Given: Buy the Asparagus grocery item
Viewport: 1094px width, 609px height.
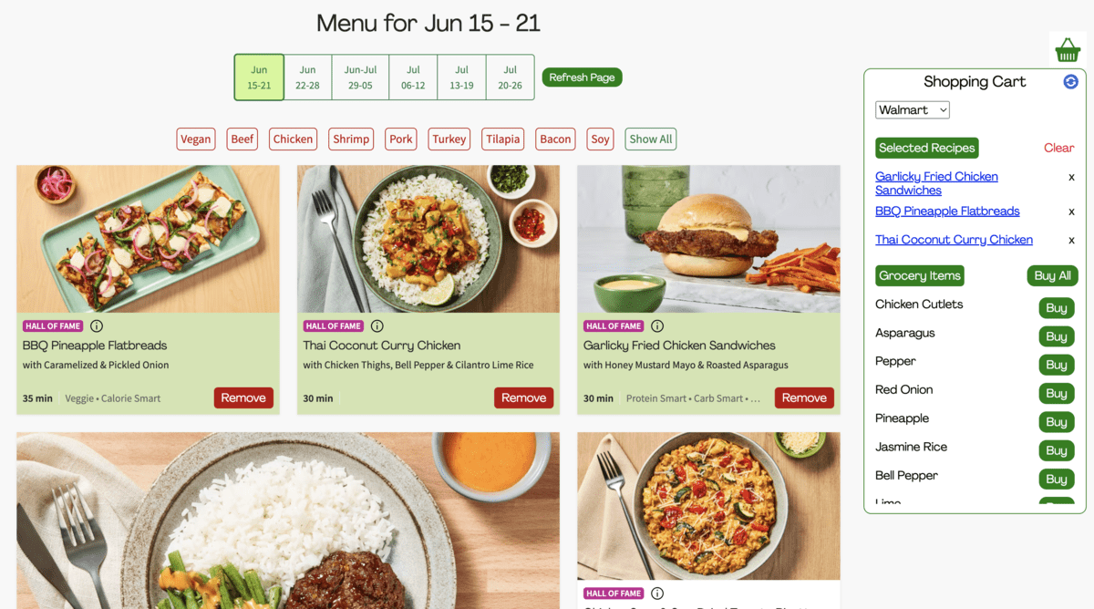Looking at the screenshot, I should (1057, 336).
